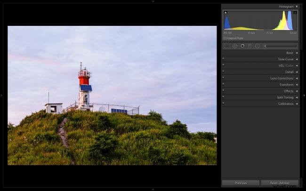This screenshot has width=306, height=191.
Task: Toggle the Tone Curve panel switch
Action: [223, 58]
